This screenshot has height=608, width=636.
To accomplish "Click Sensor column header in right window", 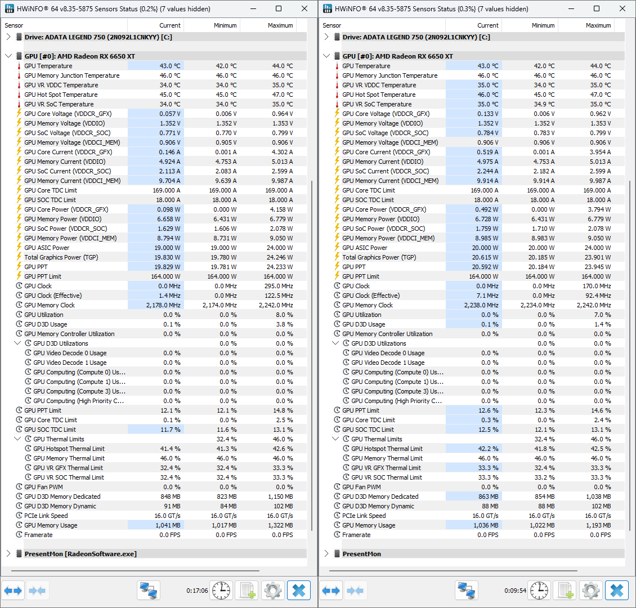I will point(383,25).
